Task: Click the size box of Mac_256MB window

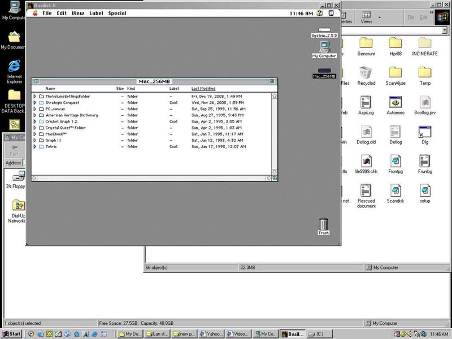Action: [x=275, y=178]
